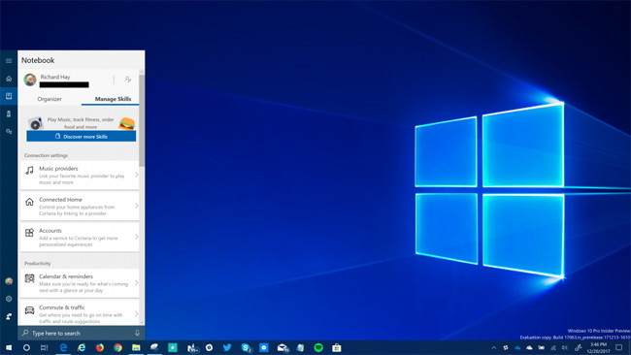The width and height of the screenshot is (631, 355).
Task: Click the car icon beside Commute & traffic
Action: tap(29, 310)
